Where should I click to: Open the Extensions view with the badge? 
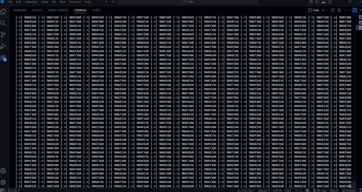(x=3, y=58)
